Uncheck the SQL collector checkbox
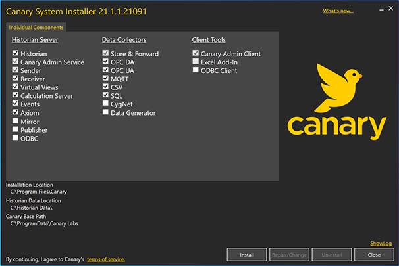 tap(105, 95)
